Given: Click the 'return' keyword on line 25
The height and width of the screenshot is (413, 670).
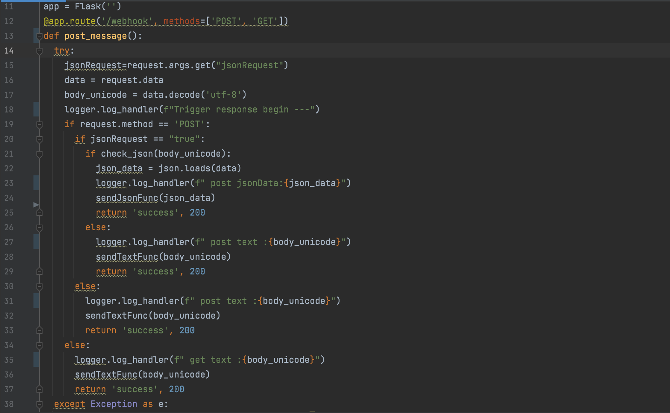Looking at the screenshot, I should [111, 213].
